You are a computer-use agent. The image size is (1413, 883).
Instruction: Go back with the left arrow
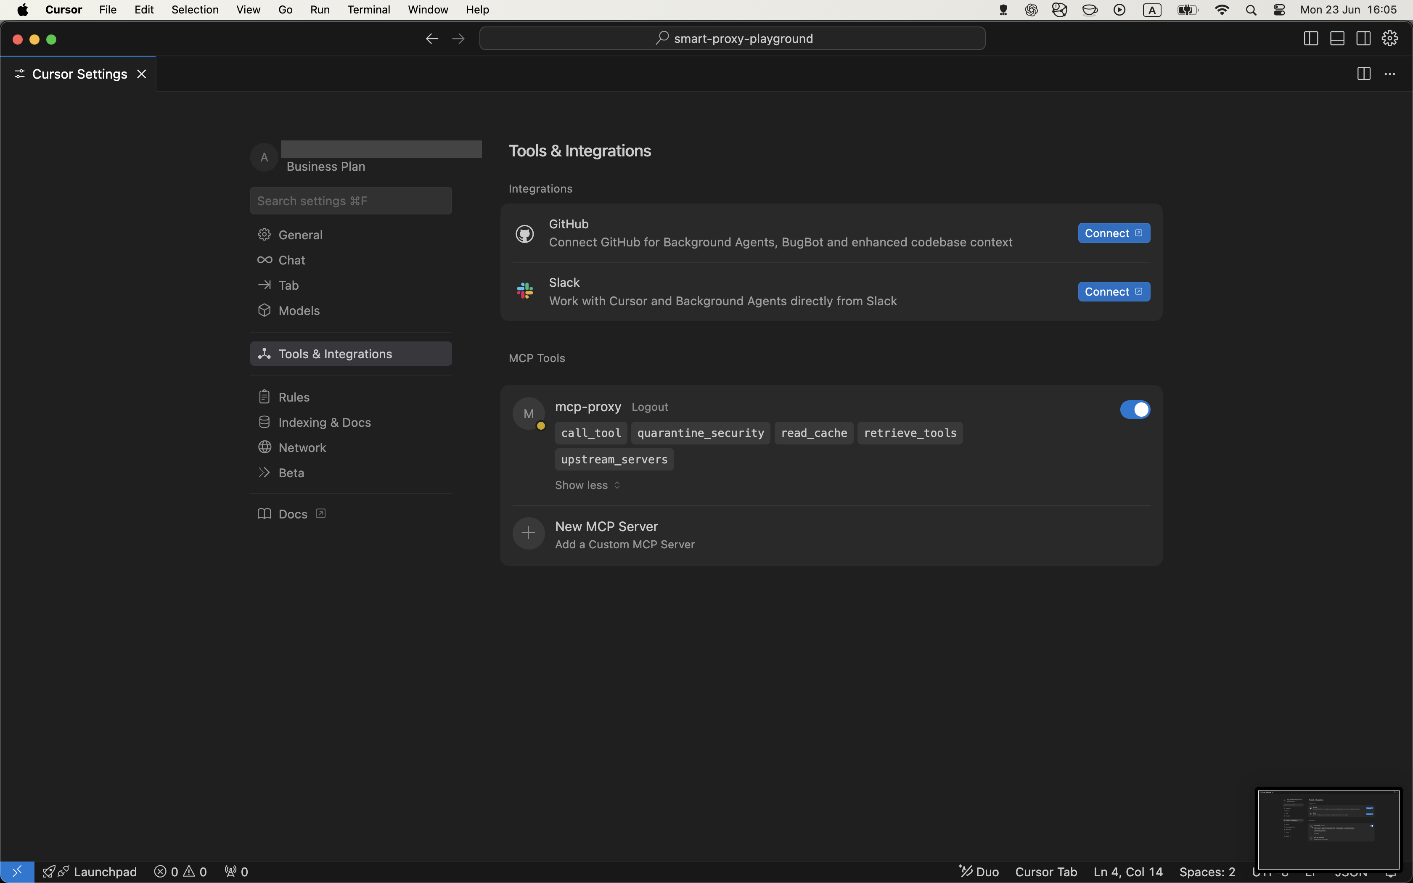click(431, 39)
